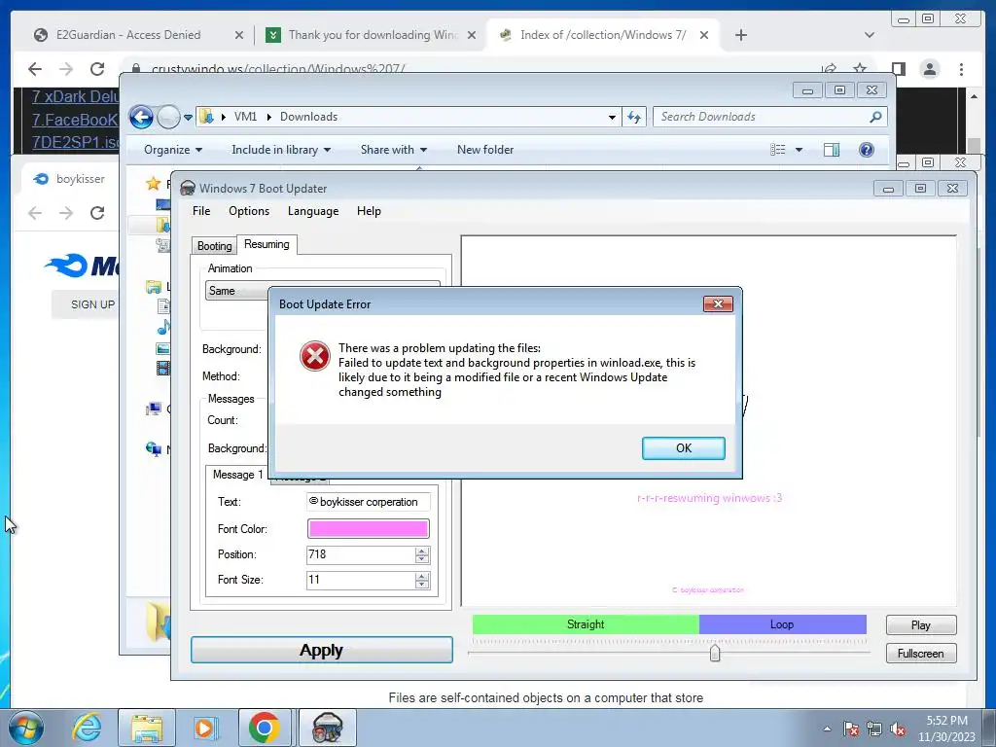Click the Play button in the preview
The image size is (996, 747).
(920, 625)
